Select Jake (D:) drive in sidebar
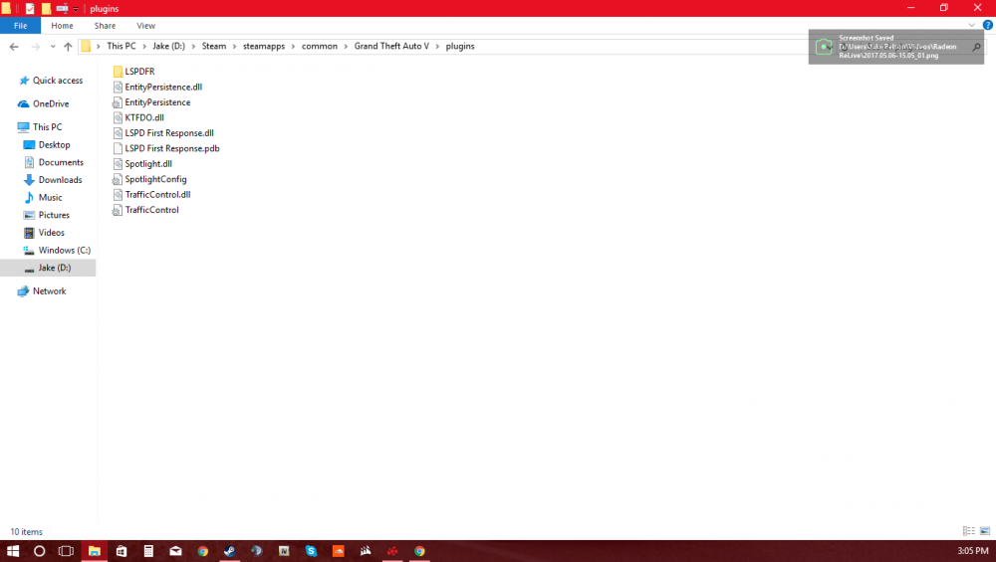 (48, 268)
